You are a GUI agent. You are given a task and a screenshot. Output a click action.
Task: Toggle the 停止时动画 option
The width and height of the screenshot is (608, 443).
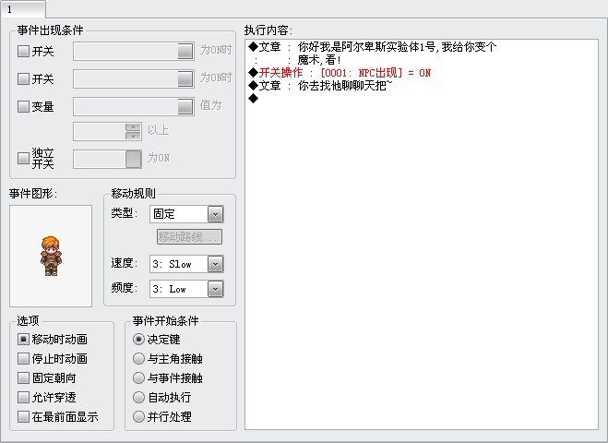click(x=53, y=358)
